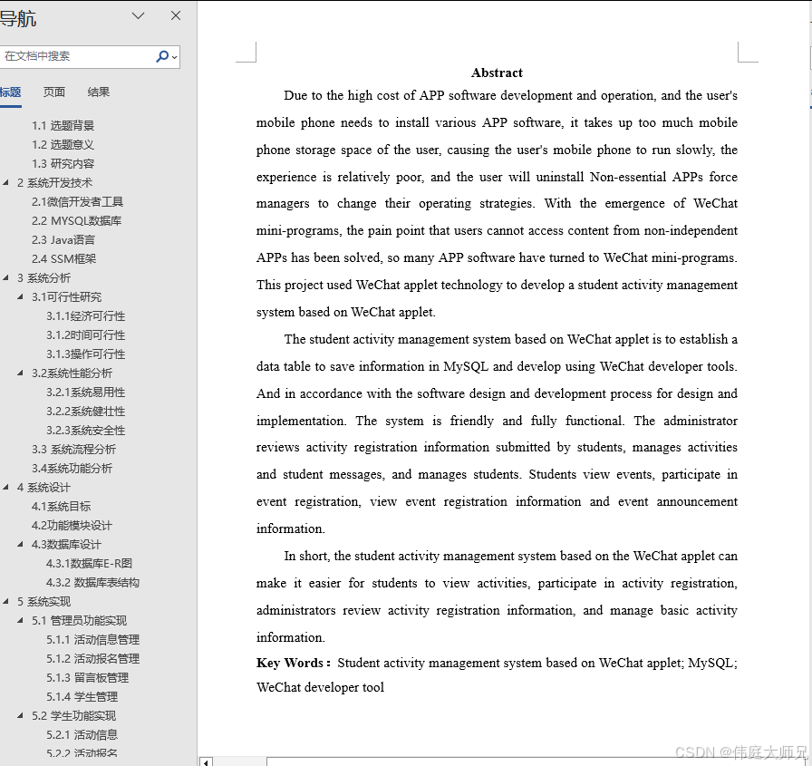Image resolution: width=812 pixels, height=766 pixels.
Task: Click horizontal scrollbar left arrow
Action: click(206, 761)
